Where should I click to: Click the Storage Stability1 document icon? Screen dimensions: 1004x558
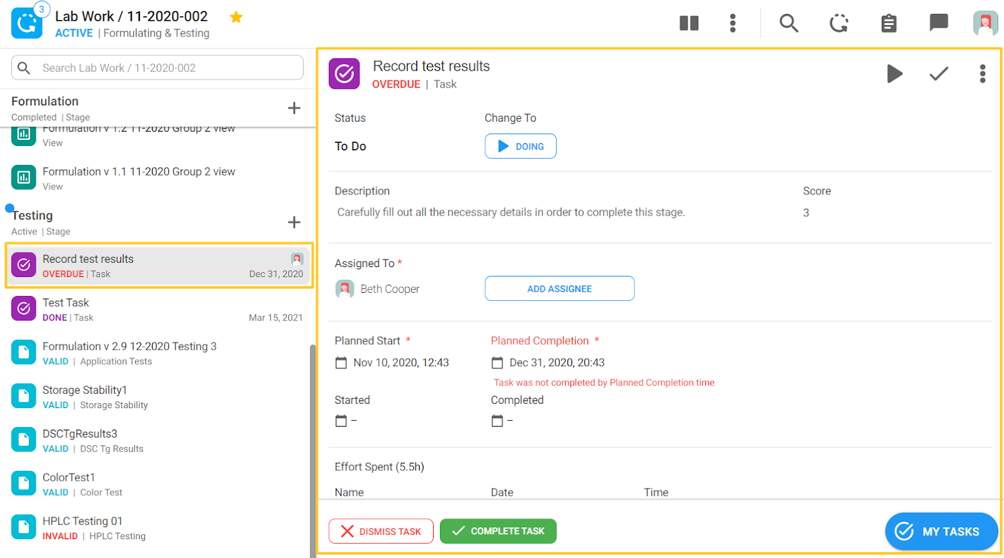[x=24, y=396]
